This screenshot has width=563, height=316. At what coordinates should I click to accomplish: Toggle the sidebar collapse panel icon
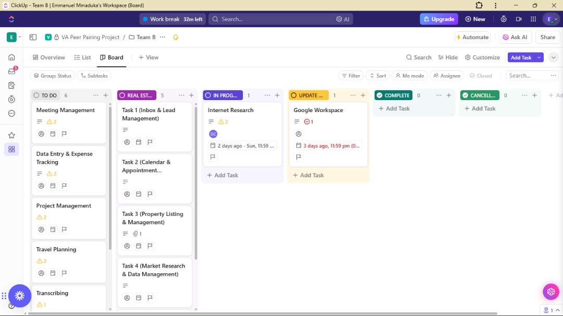pos(33,37)
